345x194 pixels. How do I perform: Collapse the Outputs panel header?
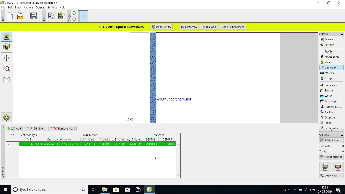point(342,135)
